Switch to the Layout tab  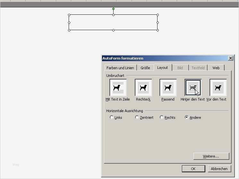pyautogui.click(x=163, y=68)
